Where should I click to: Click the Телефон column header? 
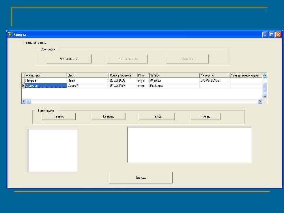point(215,75)
